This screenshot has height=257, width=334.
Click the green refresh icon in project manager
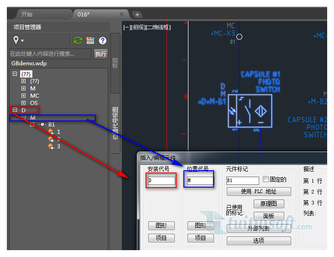pos(78,41)
